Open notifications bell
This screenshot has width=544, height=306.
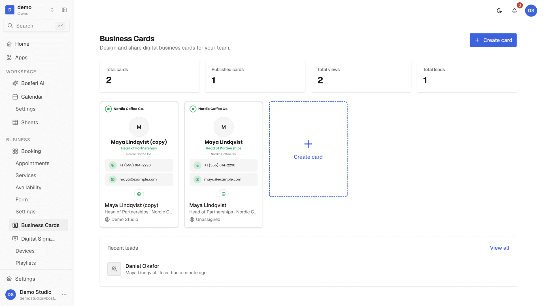pos(515,11)
